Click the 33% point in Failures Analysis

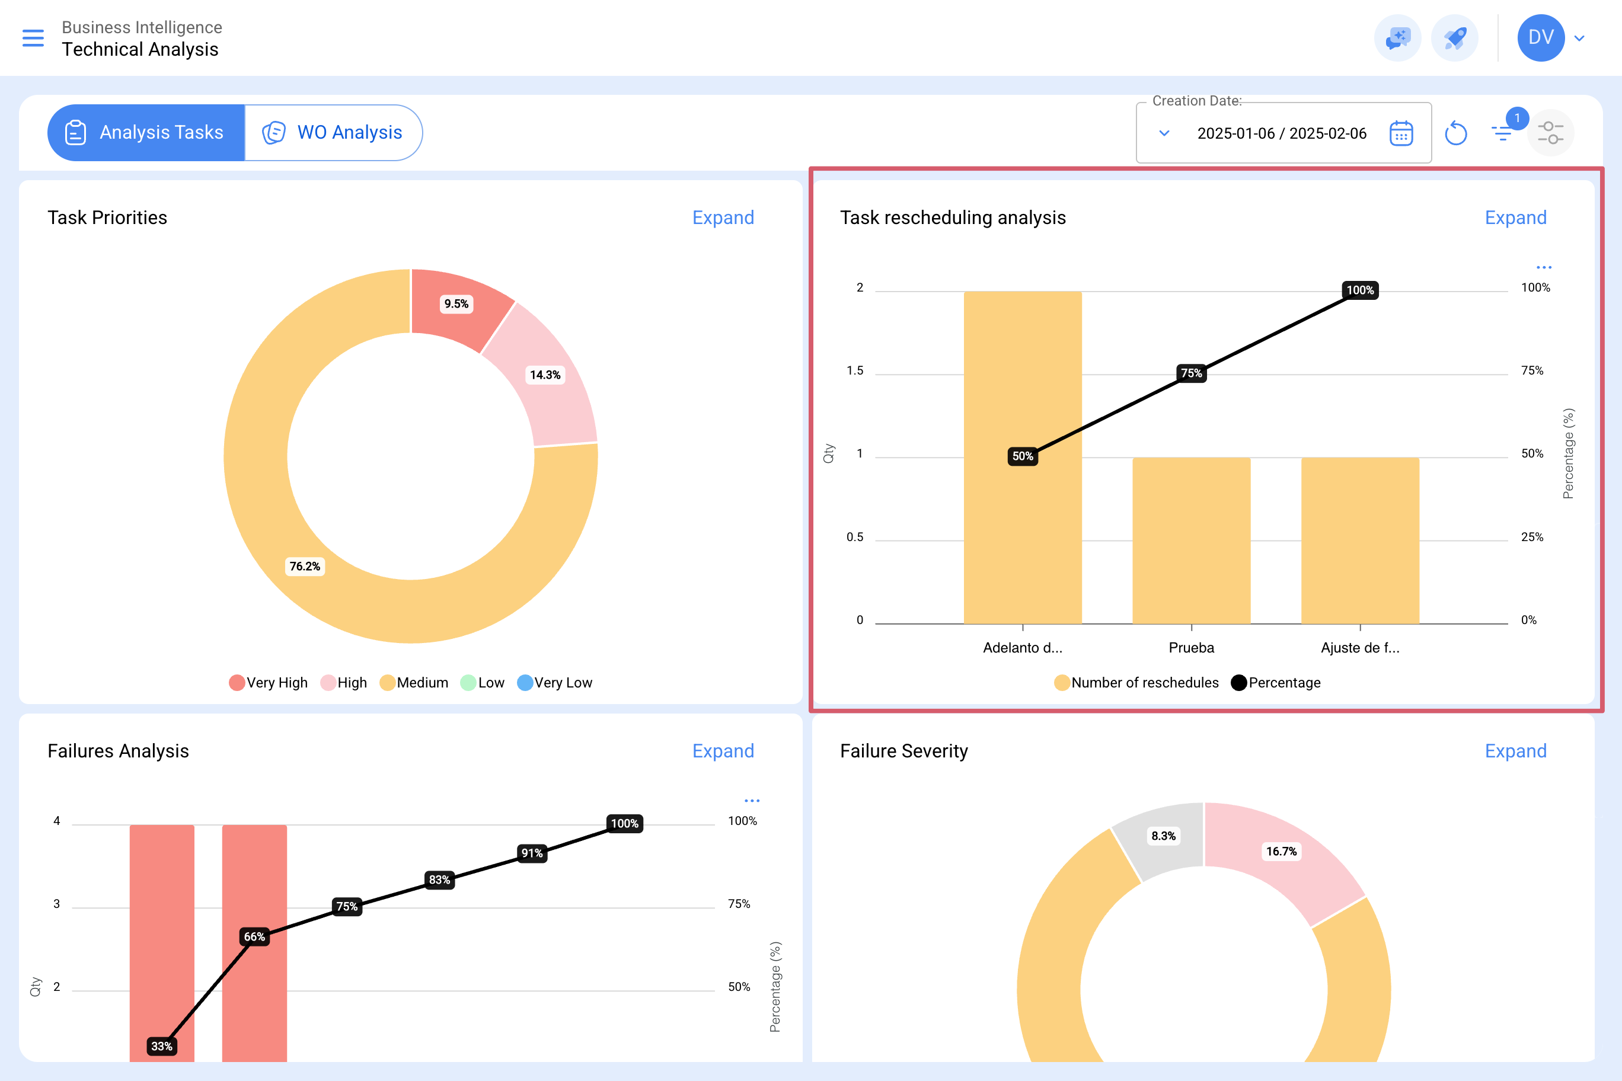(x=161, y=1046)
